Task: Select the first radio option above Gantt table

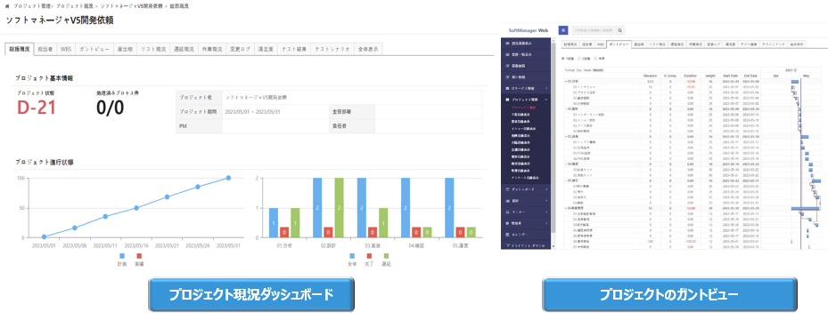Action: [x=562, y=59]
